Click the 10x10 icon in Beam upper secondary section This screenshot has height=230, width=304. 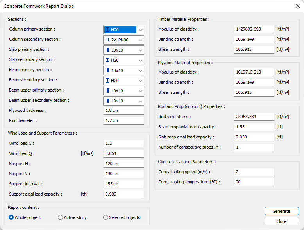(108, 101)
